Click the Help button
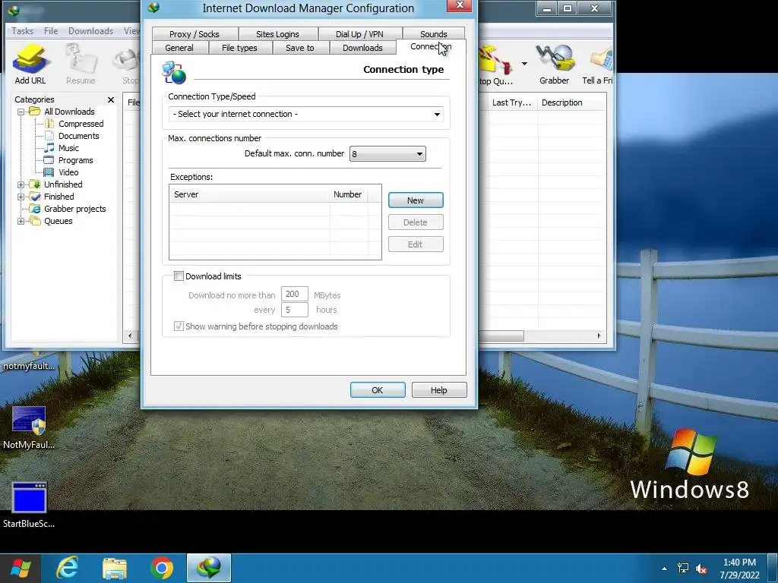This screenshot has width=778, height=583. (x=439, y=390)
